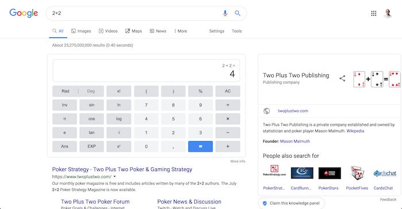Viewport: 402px width, 209px height.
Task: Switch to the Images tab
Action: coord(81,31)
